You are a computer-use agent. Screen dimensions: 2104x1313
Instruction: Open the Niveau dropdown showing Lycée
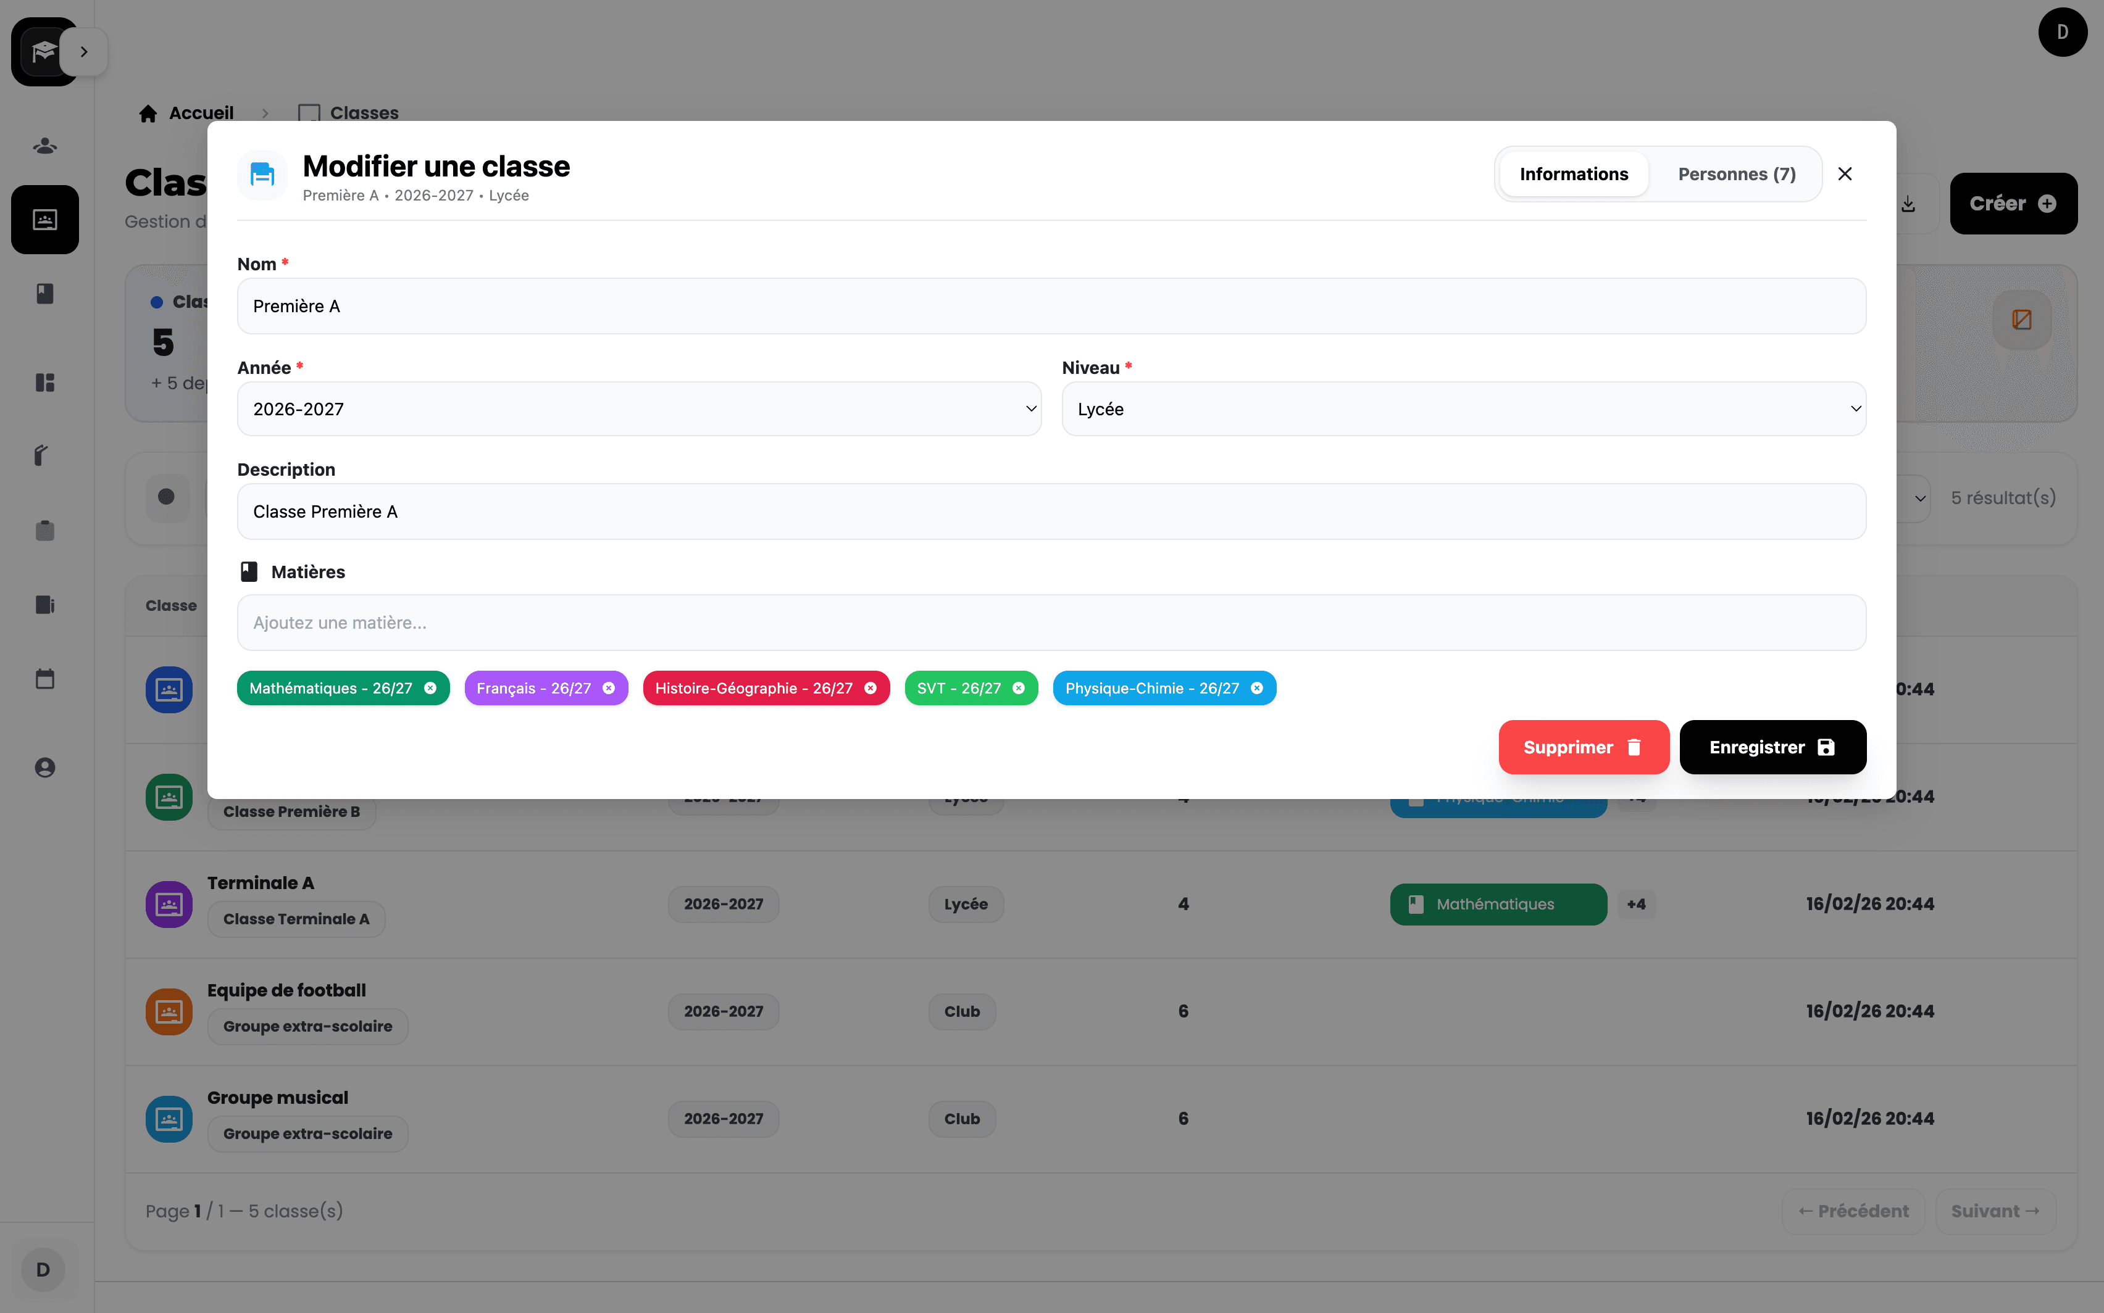[1463, 409]
